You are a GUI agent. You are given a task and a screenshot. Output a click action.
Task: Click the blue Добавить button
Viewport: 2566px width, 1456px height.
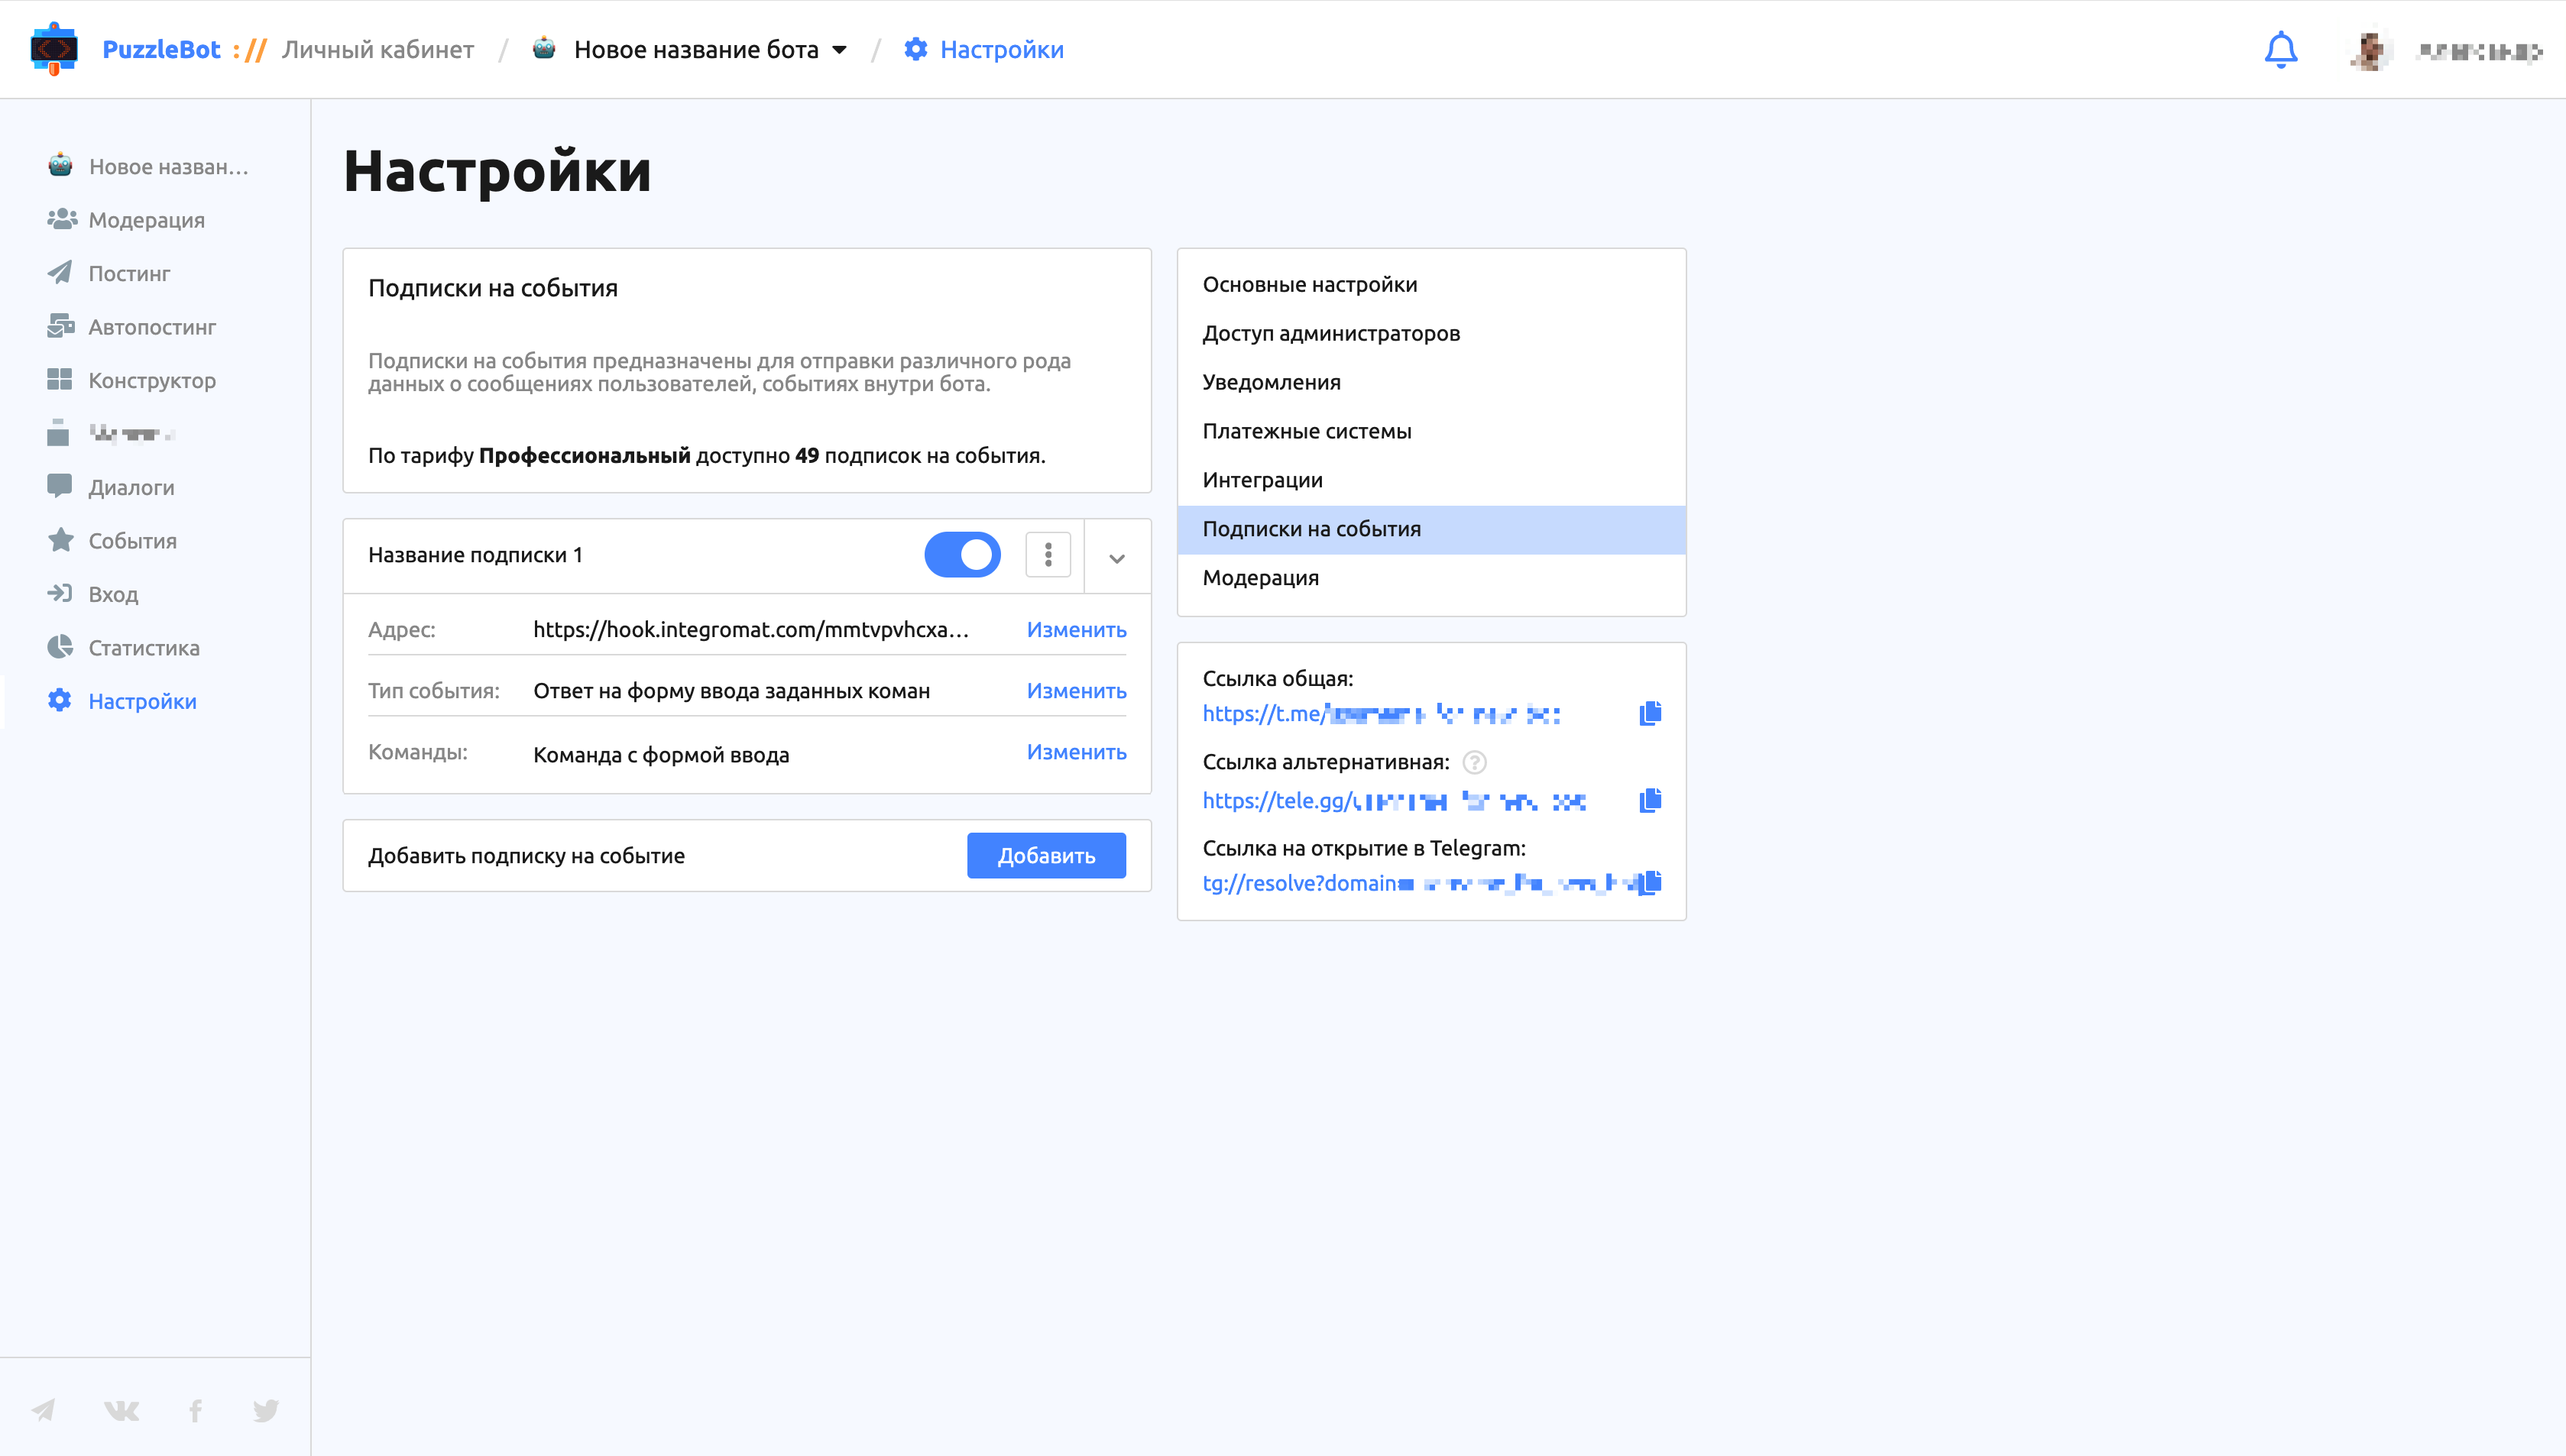point(1046,856)
